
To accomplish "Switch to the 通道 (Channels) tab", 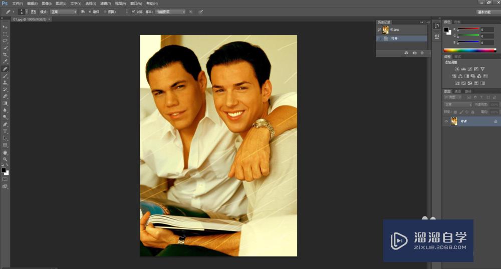I will click(x=458, y=91).
